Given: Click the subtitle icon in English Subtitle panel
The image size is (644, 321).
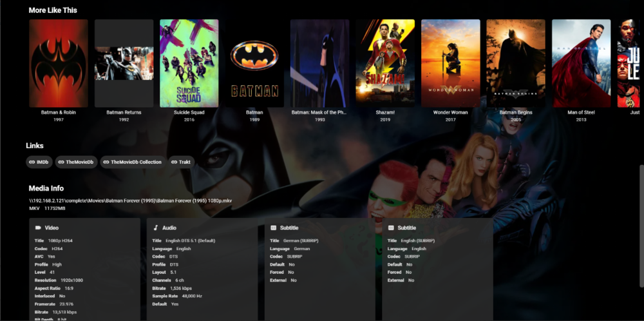Looking at the screenshot, I should pyautogui.click(x=391, y=228).
